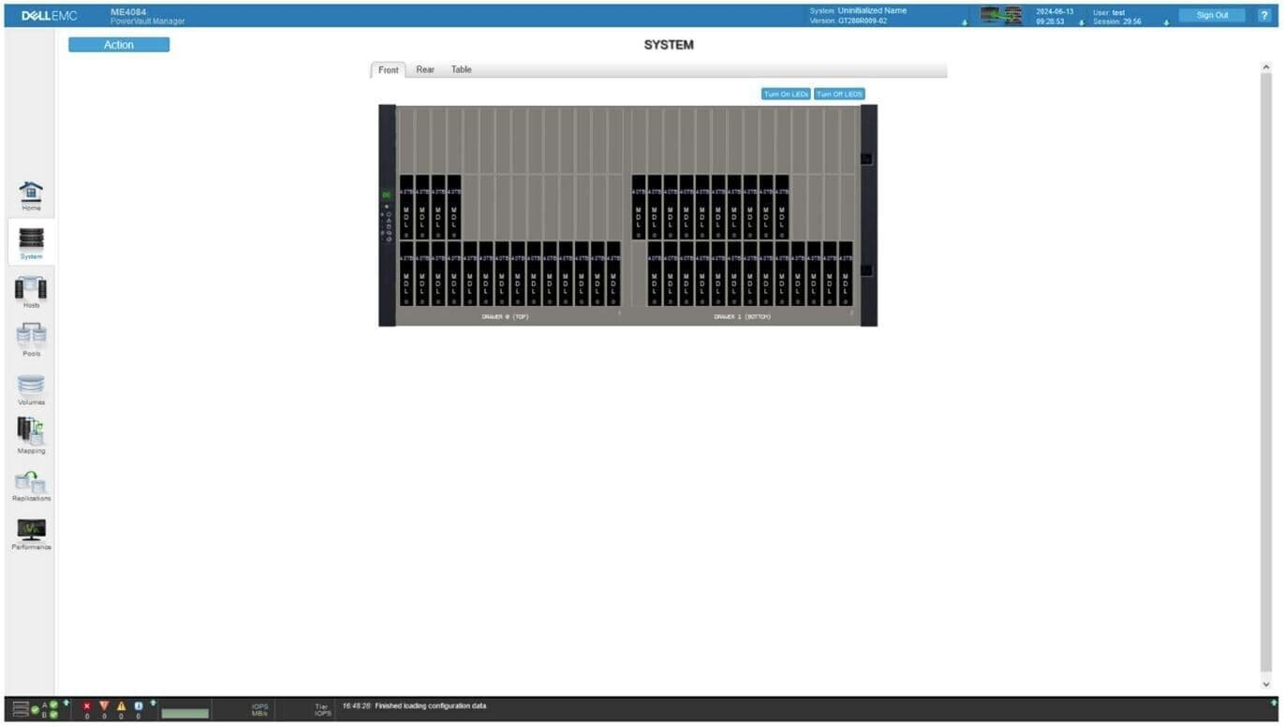The image size is (1284, 727).
Task: Open the Home page from the sidebar
Action: [31, 196]
